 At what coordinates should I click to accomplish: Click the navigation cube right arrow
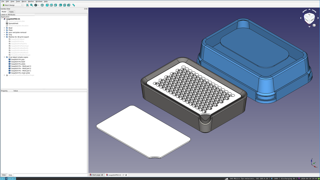318,18
